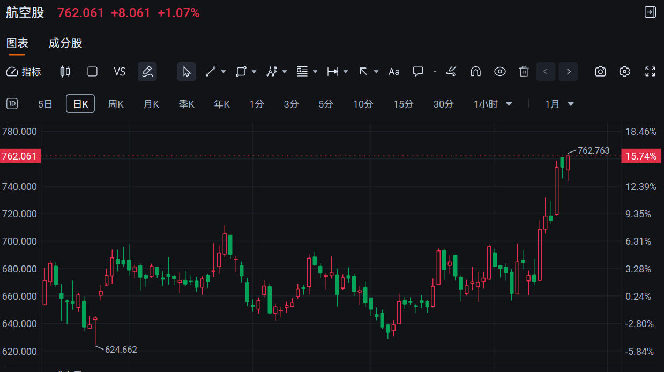Expand the line tool dropdown arrow
Image resolution: width=664 pixels, height=372 pixels.
pyautogui.click(x=223, y=72)
